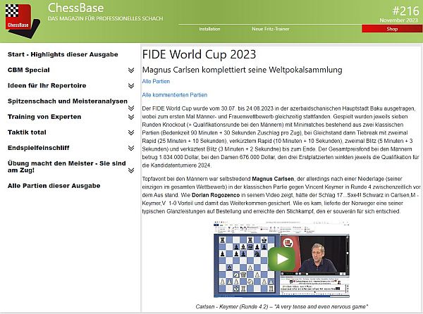Image resolution: width=423 pixels, height=314 pixels.
Task: Open the Alle kommentierten Partien link
Action: pyautogui.click(x=175, y=95)
